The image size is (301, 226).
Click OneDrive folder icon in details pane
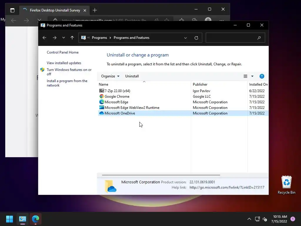(111, 186)
